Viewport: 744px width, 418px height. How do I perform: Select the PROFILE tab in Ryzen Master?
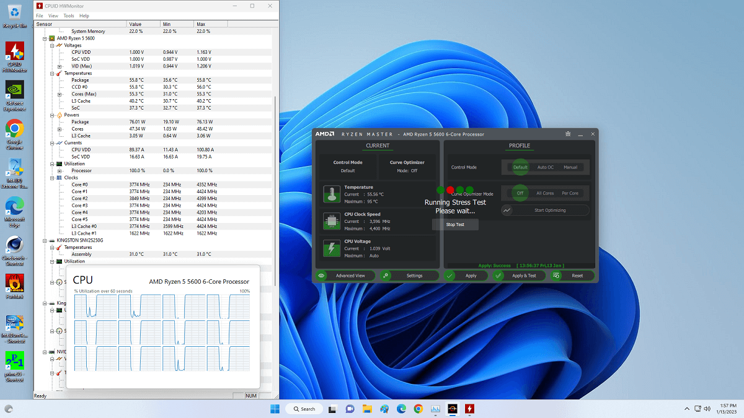click(520, 146)
